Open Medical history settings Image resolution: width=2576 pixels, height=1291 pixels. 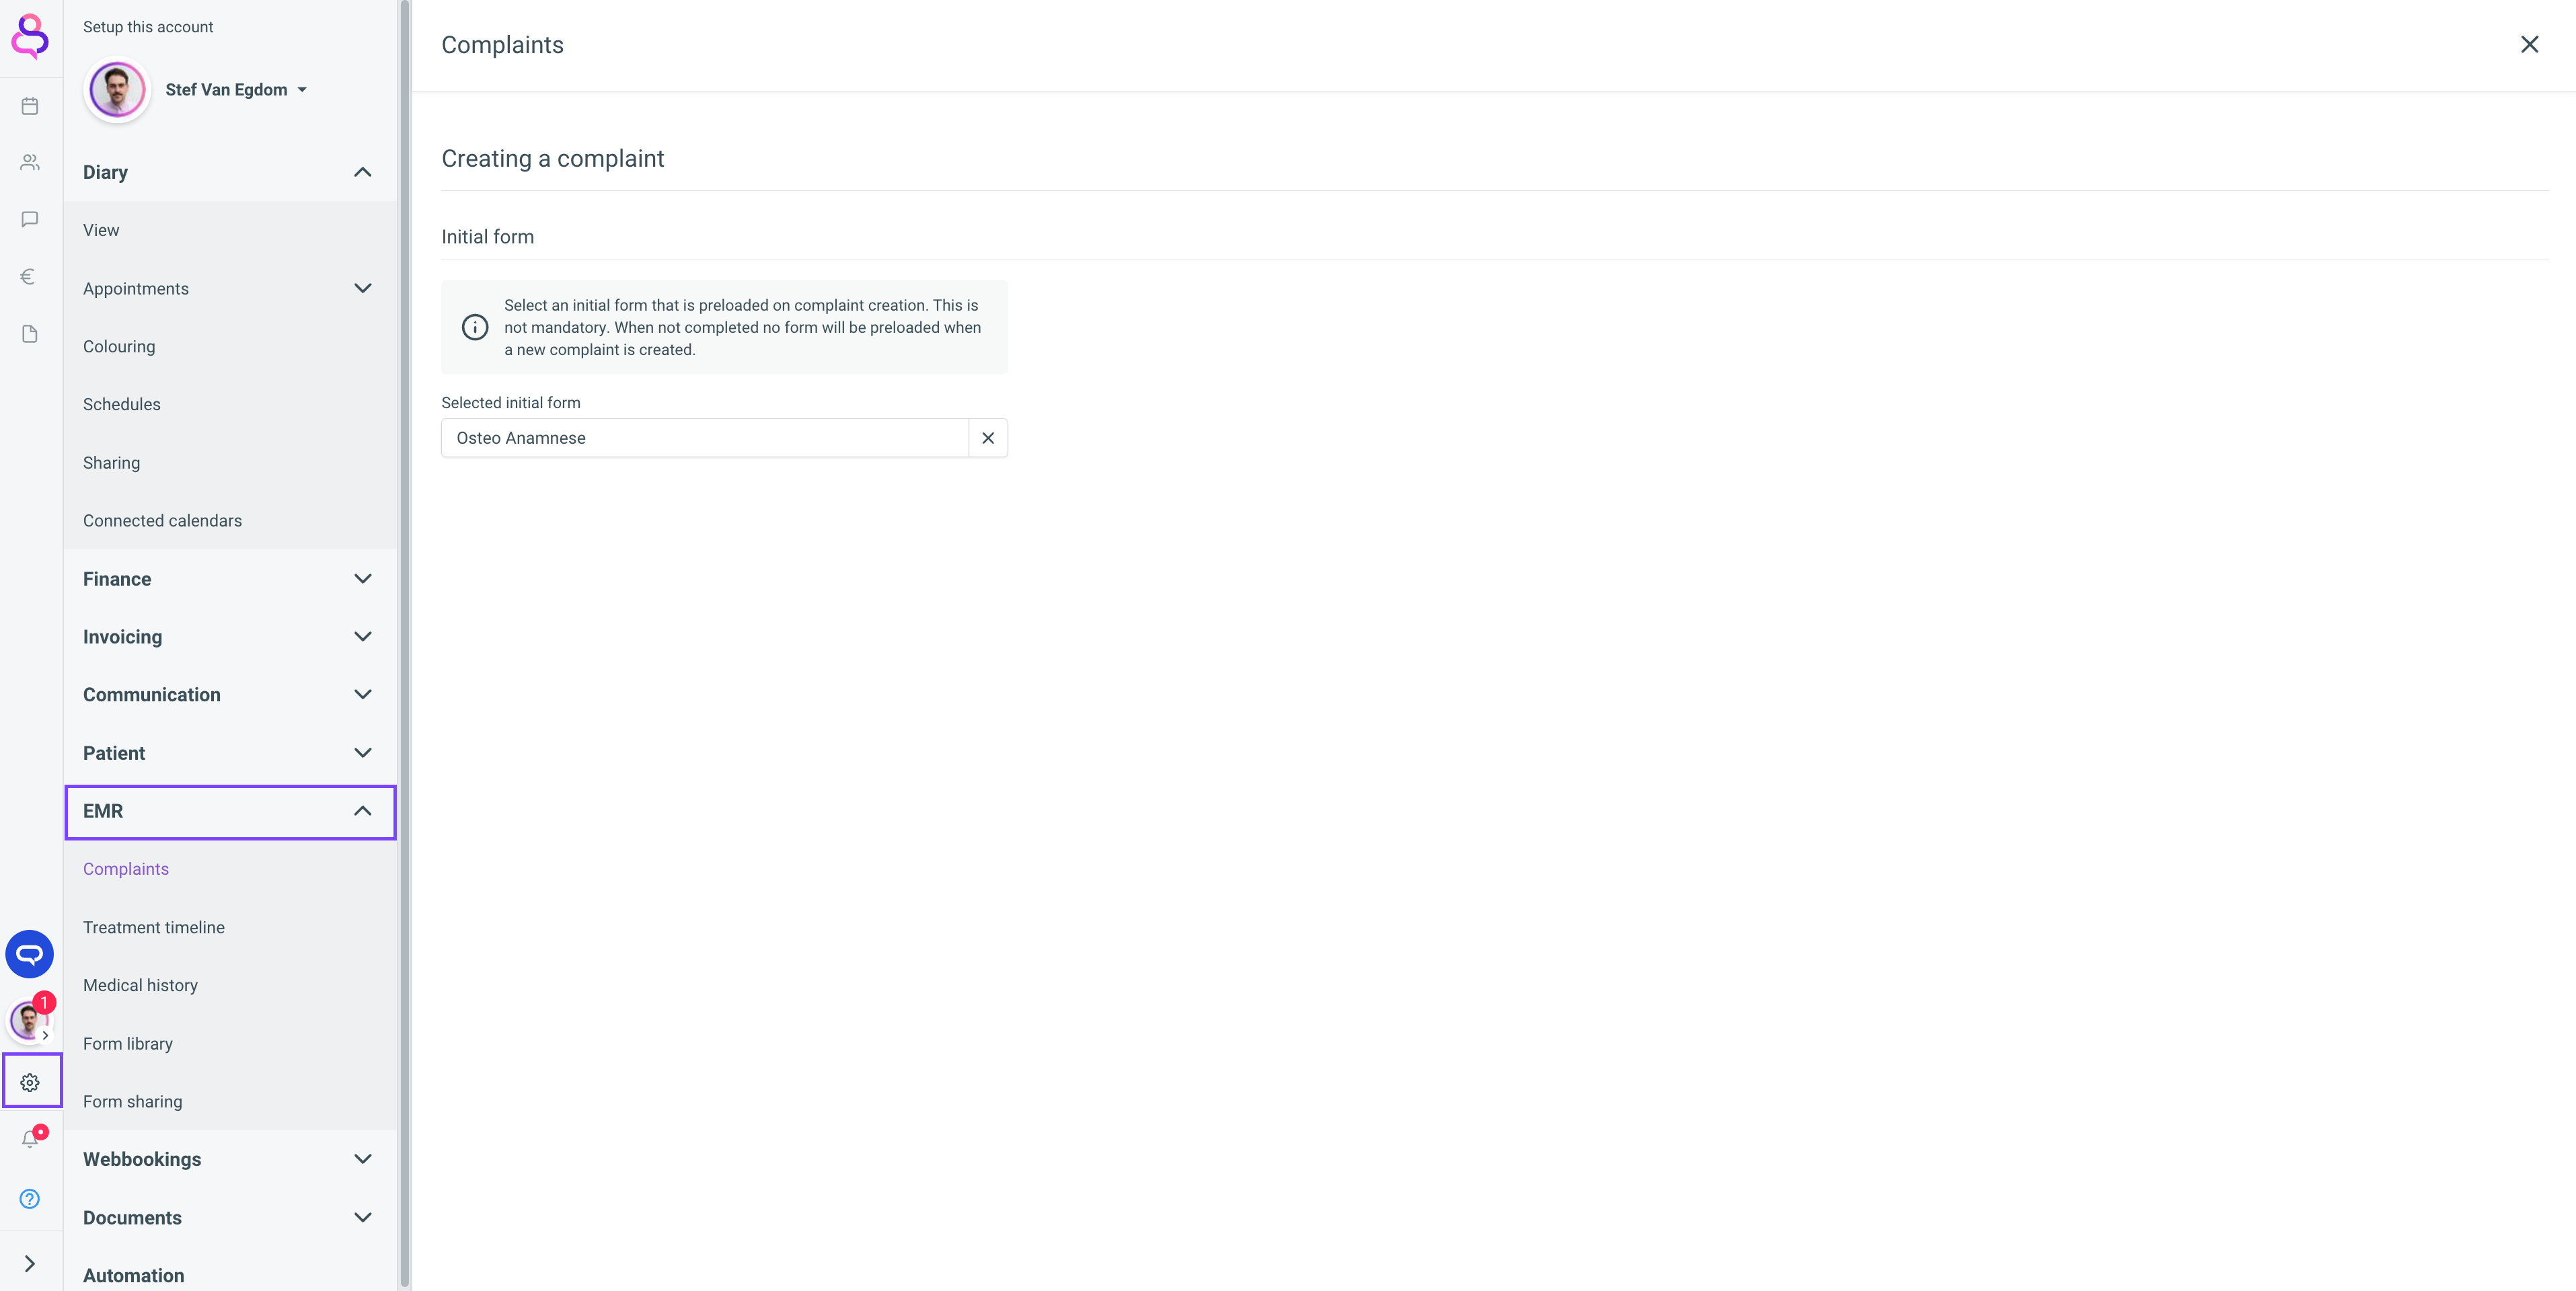[x=230, y=985]
